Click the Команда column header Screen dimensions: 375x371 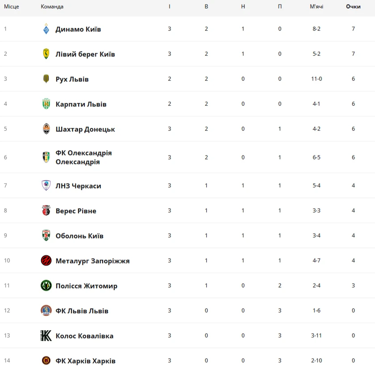[52, 6]
